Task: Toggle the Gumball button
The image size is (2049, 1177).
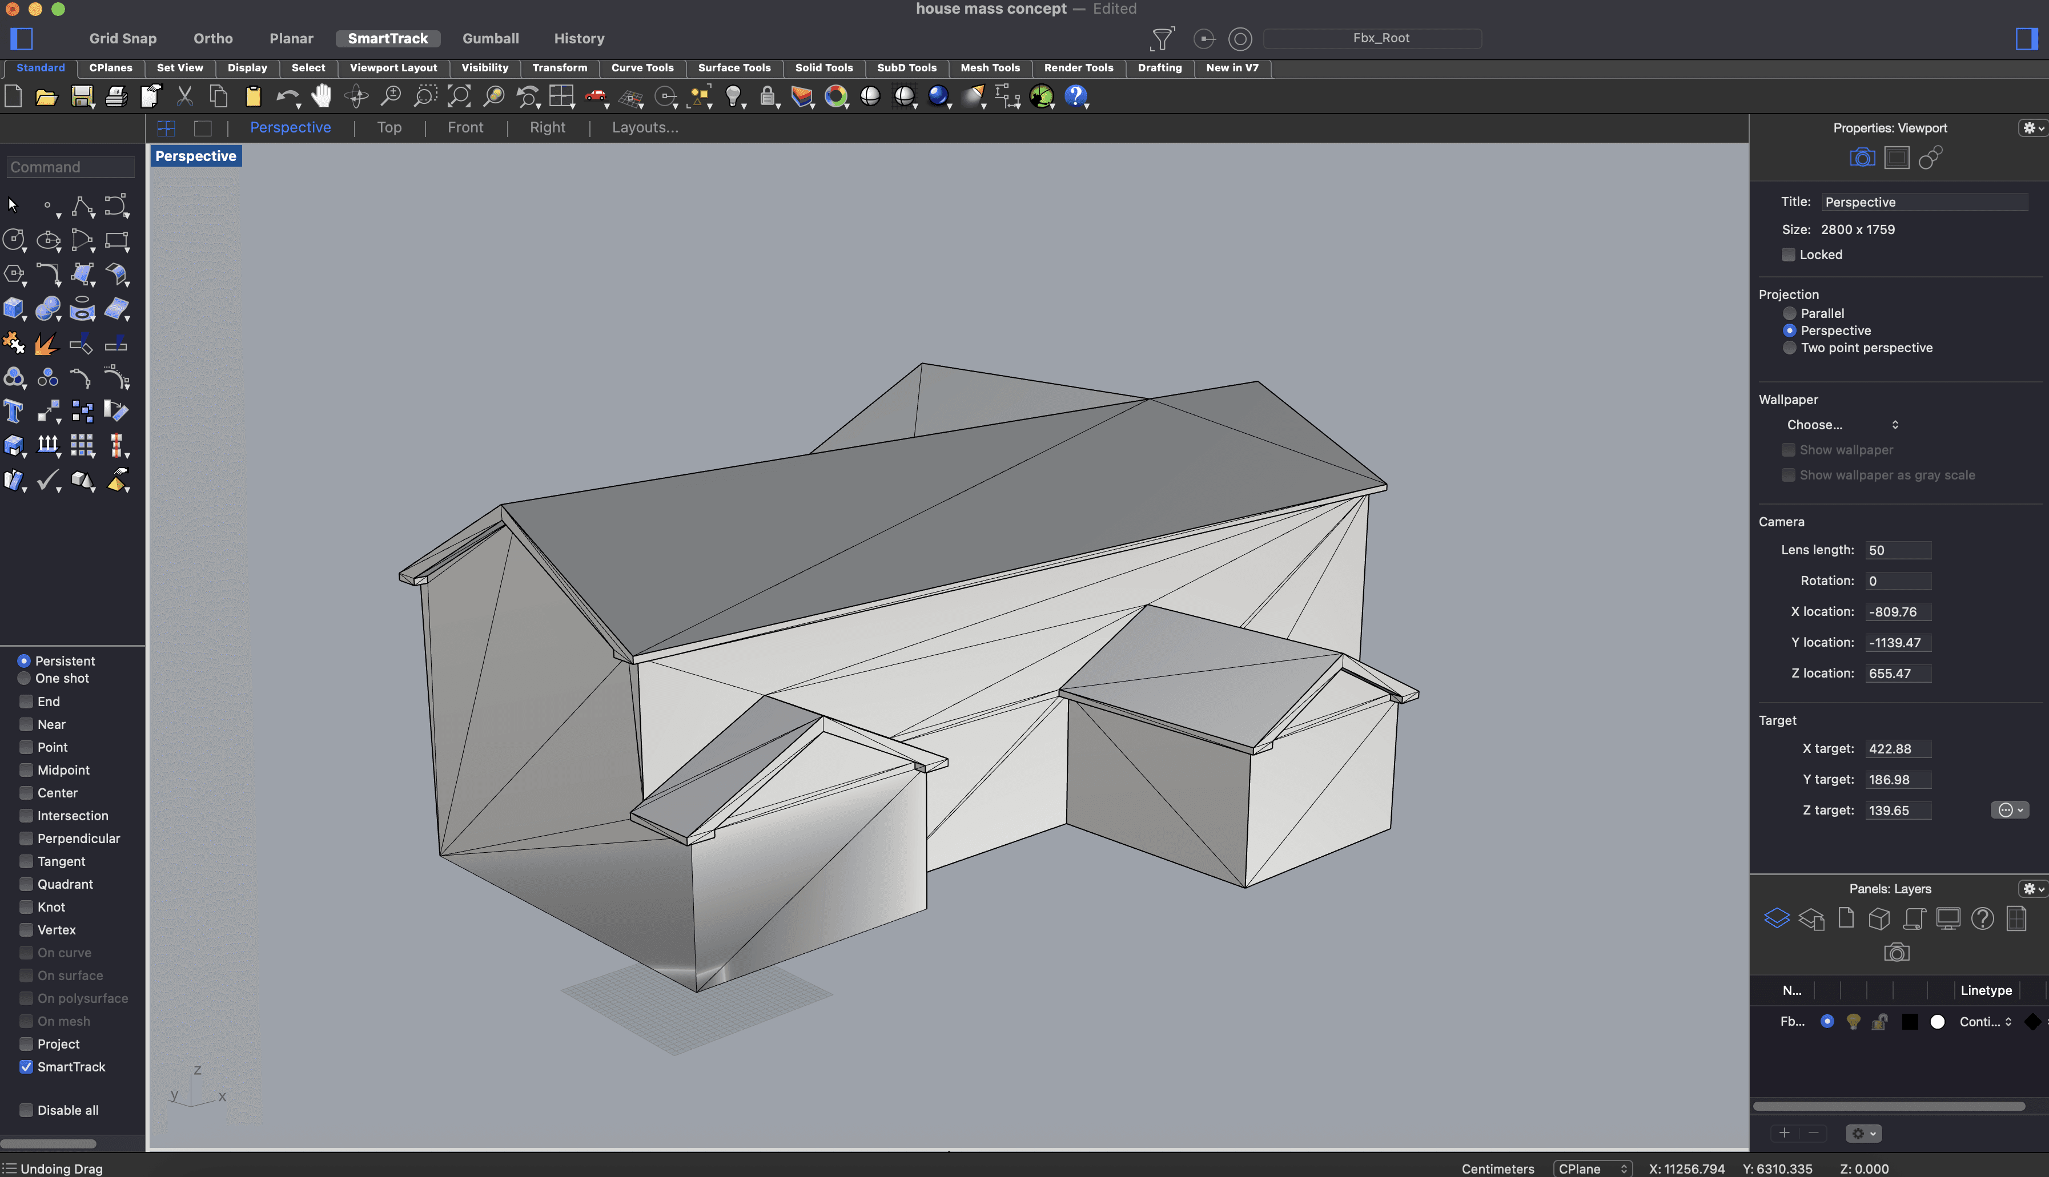Action: click(490, 38)
